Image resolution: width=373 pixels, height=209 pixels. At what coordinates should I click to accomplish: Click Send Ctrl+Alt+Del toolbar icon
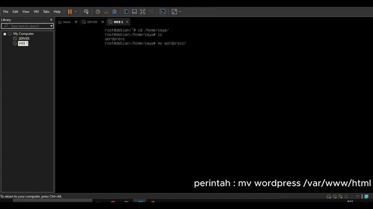point(86,12)
